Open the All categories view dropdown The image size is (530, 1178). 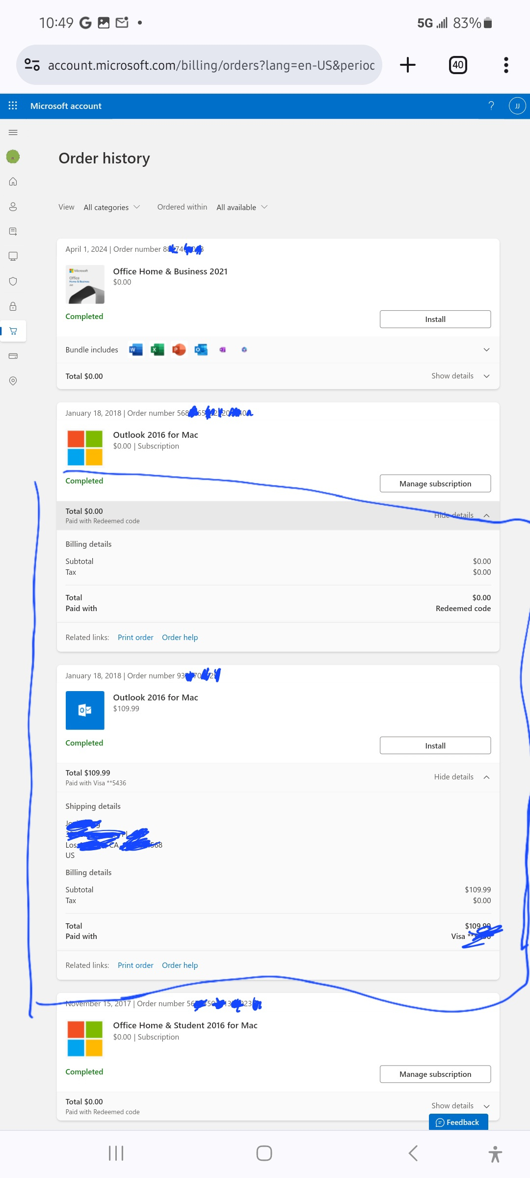point(112,207)
